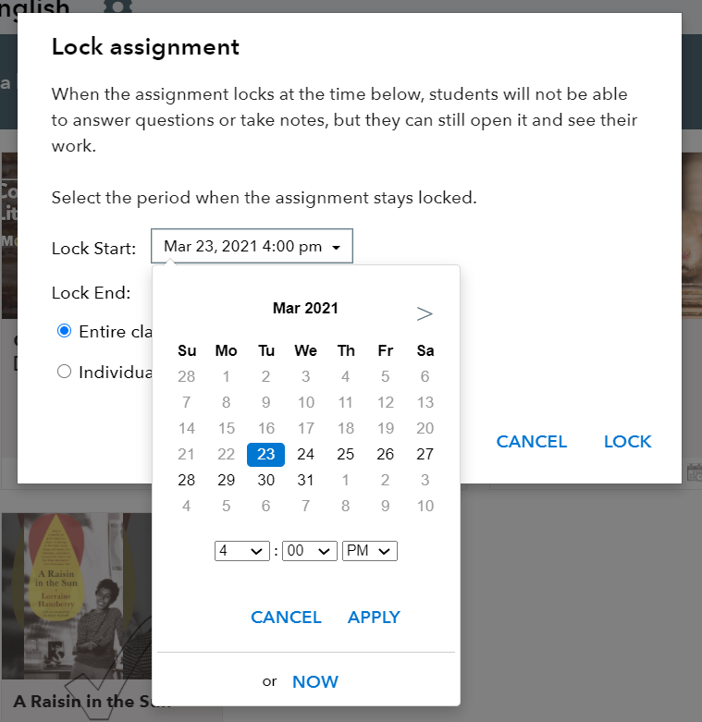Select Sunday March 28 in the fifth row
This screenshot has height=722, width=702.
(187, 481)
